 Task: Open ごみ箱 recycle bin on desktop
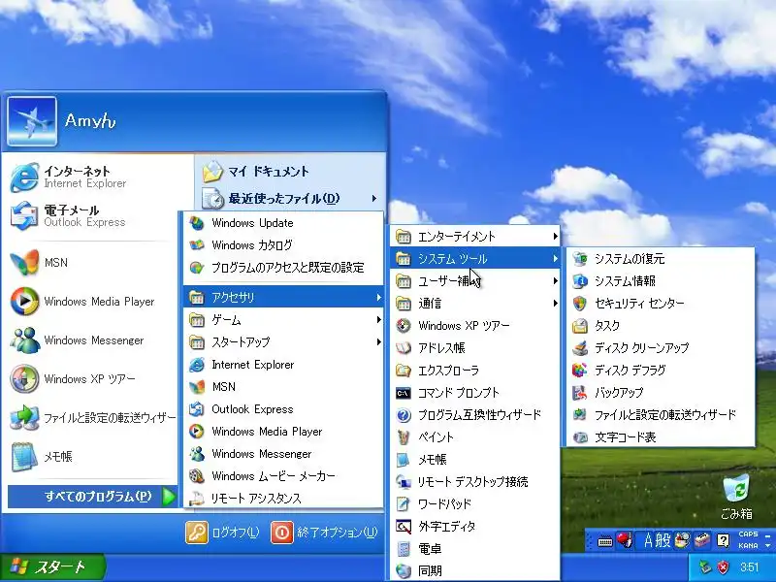[736, 497]
